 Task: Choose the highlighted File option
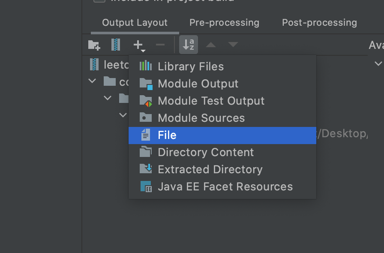pyautogui.click(x=167, y=135)
